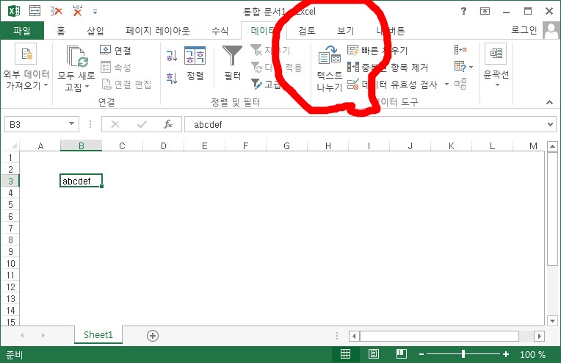Screen dimensions: 561x363
Task: Switch to the 검토 tab
Action: click(x=307, y=31)
